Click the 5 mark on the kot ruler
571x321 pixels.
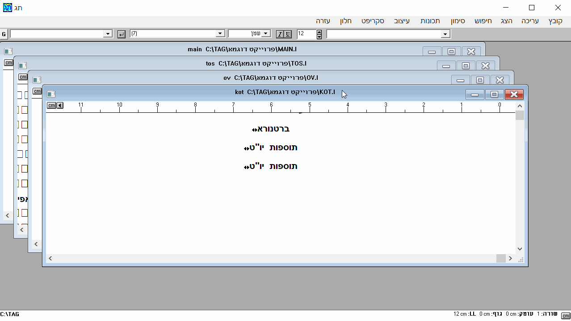click(310, 105)
